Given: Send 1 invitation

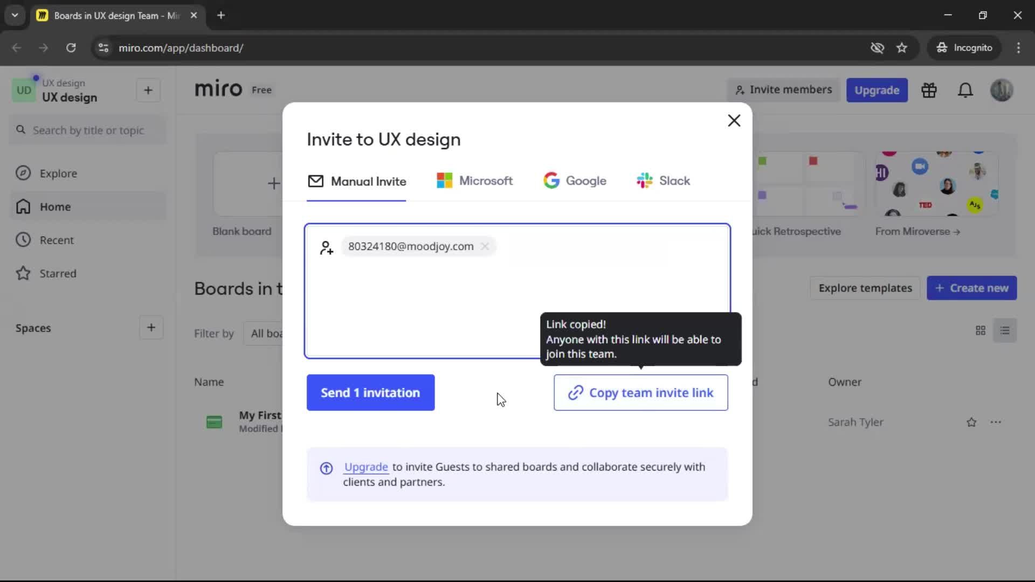Looking at the screenshot, I should pos(370,393).
